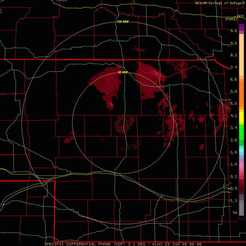Click the 1.0 value on the scale
Viewport: 246px width, 246px height.
(234, 164)
